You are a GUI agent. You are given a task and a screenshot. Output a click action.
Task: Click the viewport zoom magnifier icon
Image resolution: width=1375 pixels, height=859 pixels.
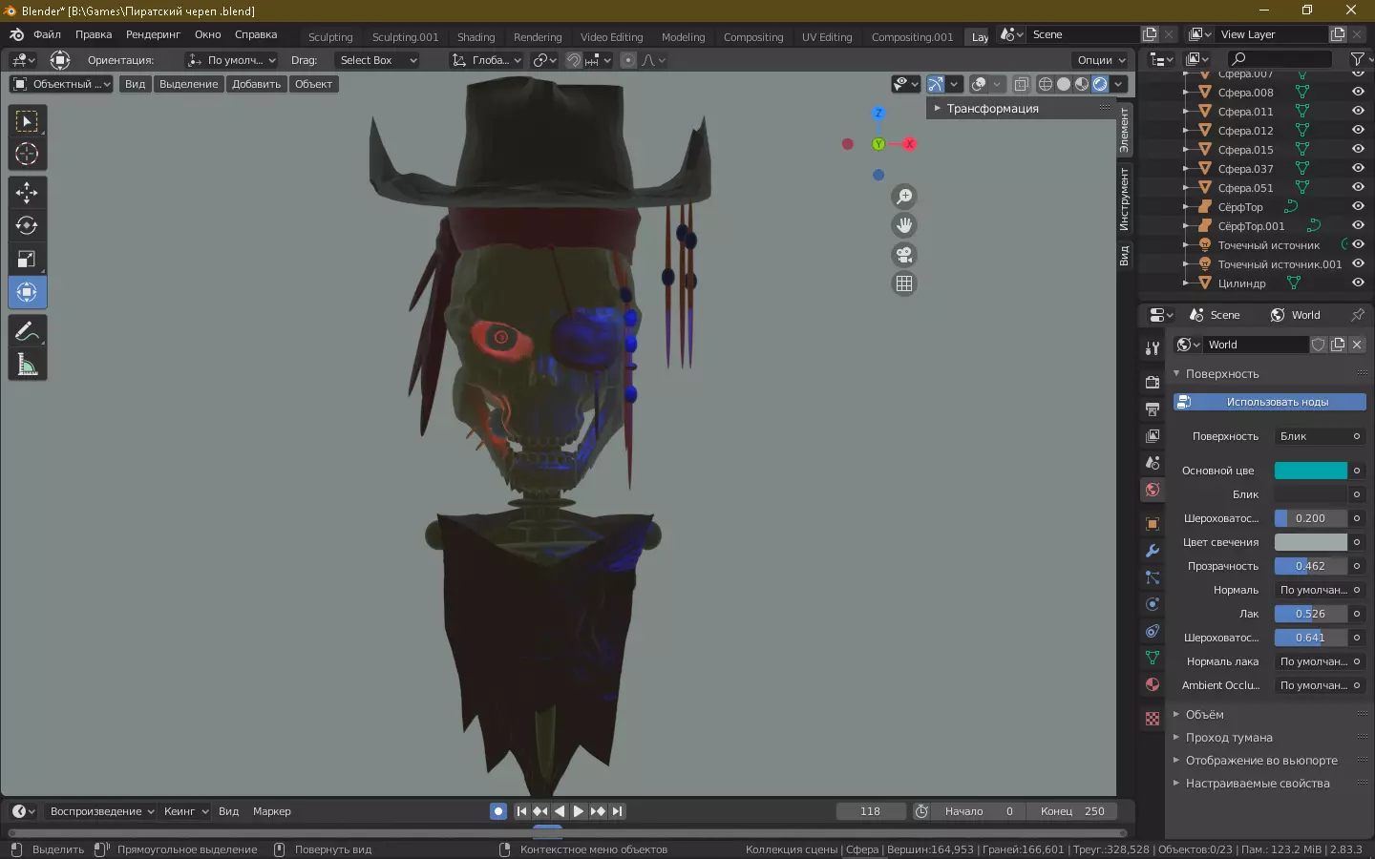pos(903,197)
